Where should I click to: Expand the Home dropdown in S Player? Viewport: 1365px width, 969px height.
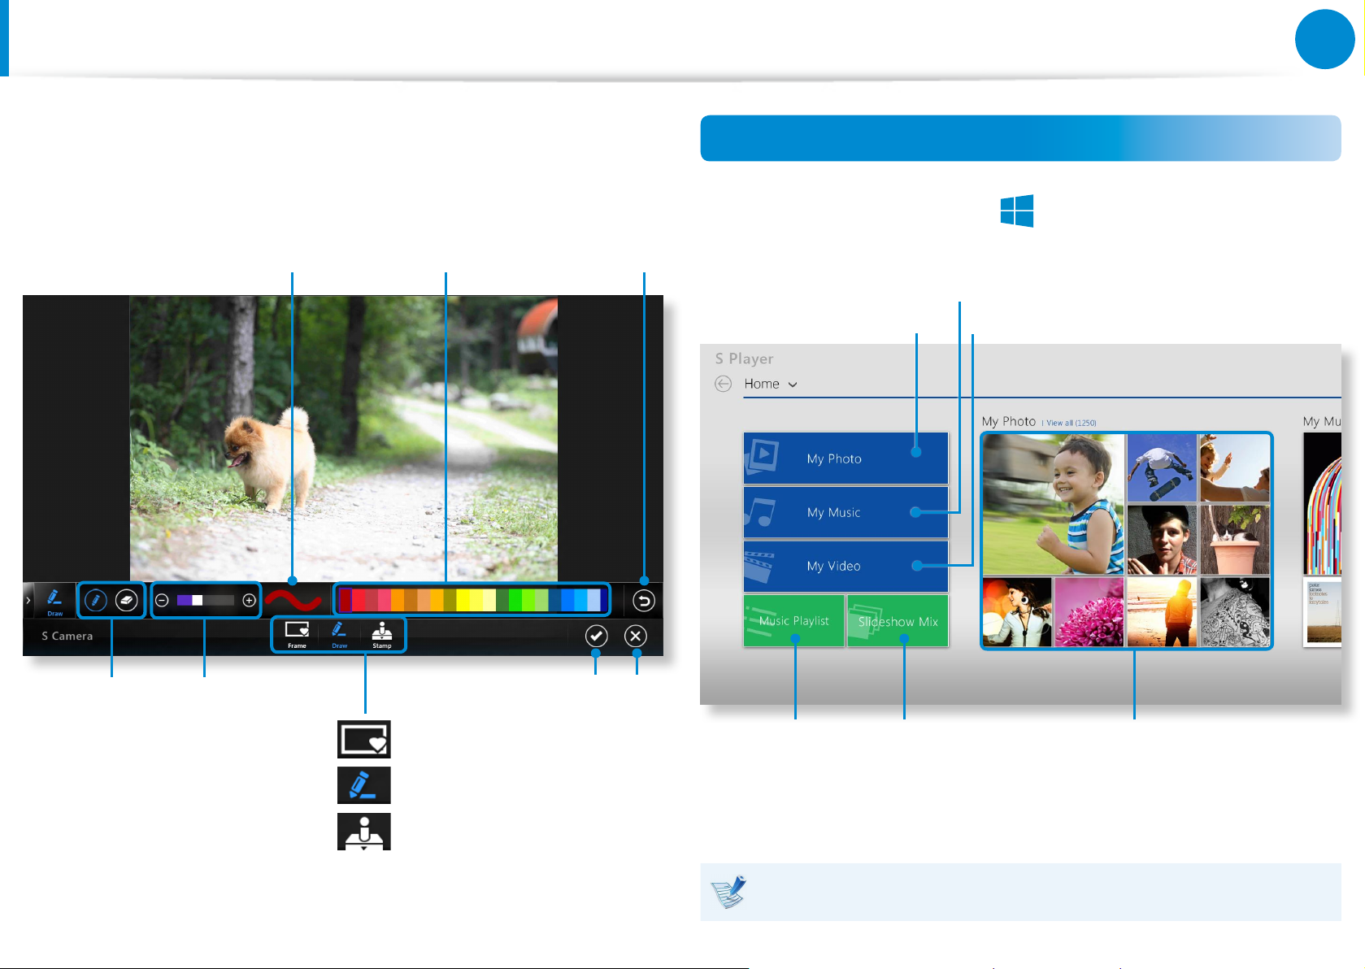(x=793, y=385)
